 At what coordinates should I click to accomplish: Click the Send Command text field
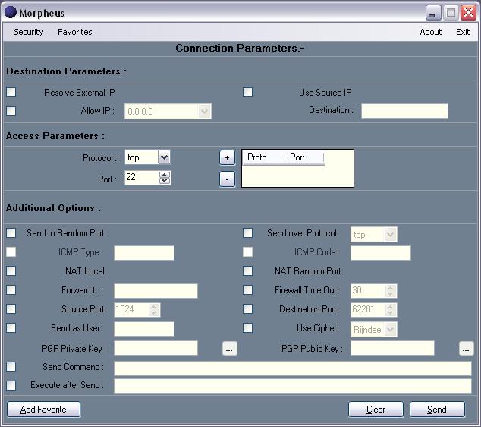click(293, 368)
